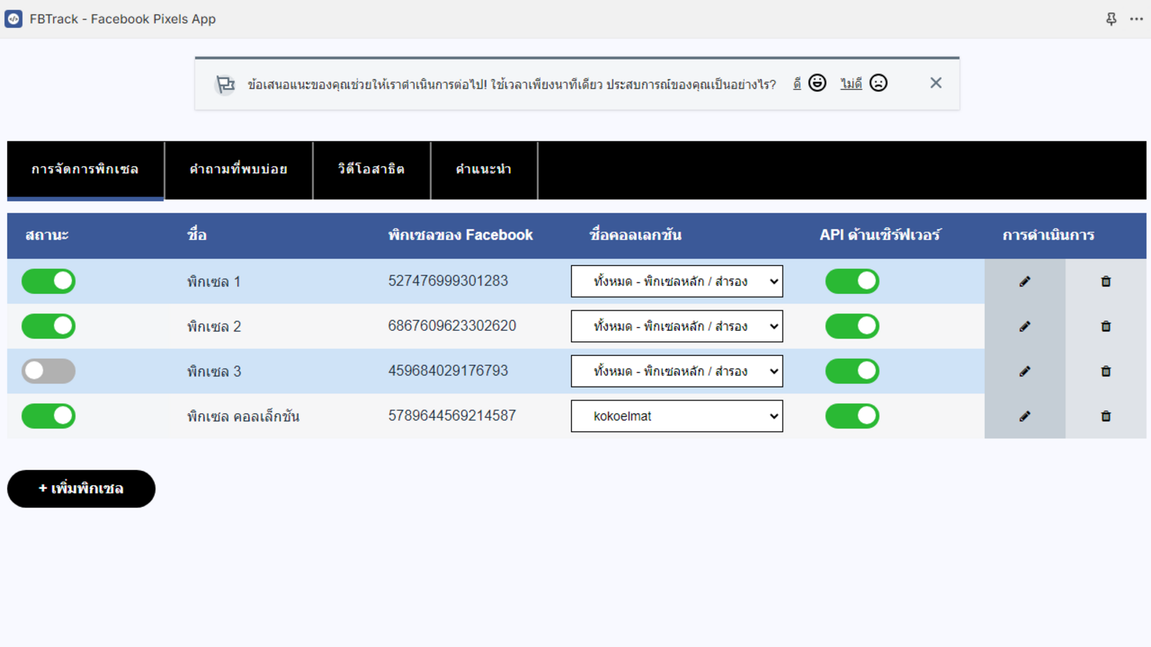Click the FBTrack - Facebook Pixels App title
This screenshot has height=647, width=1151.
pyautogui.click(x=123, y=19)
